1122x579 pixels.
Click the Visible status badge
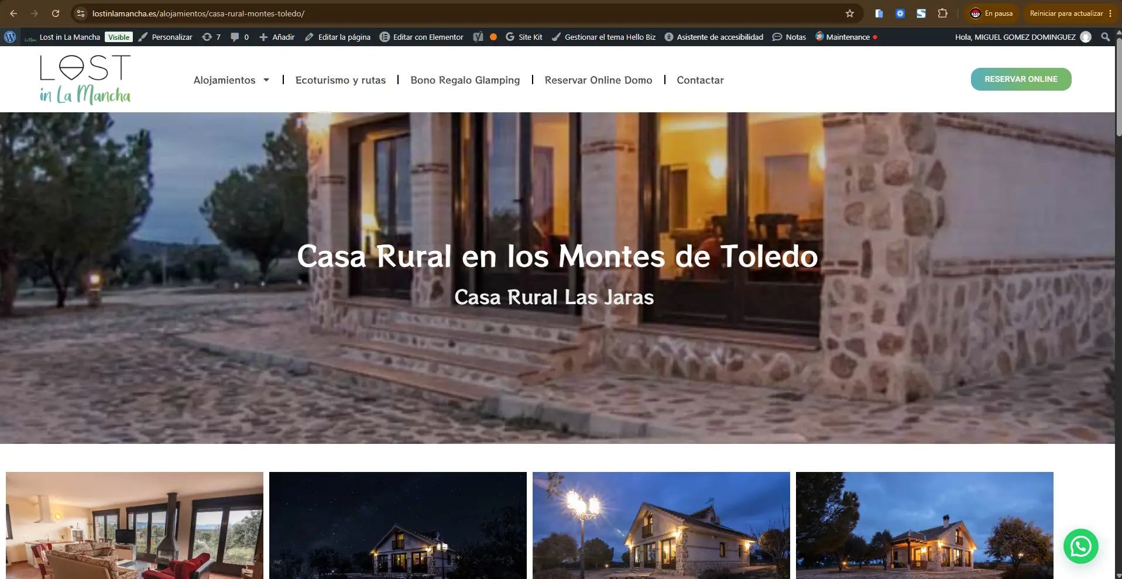119,37
